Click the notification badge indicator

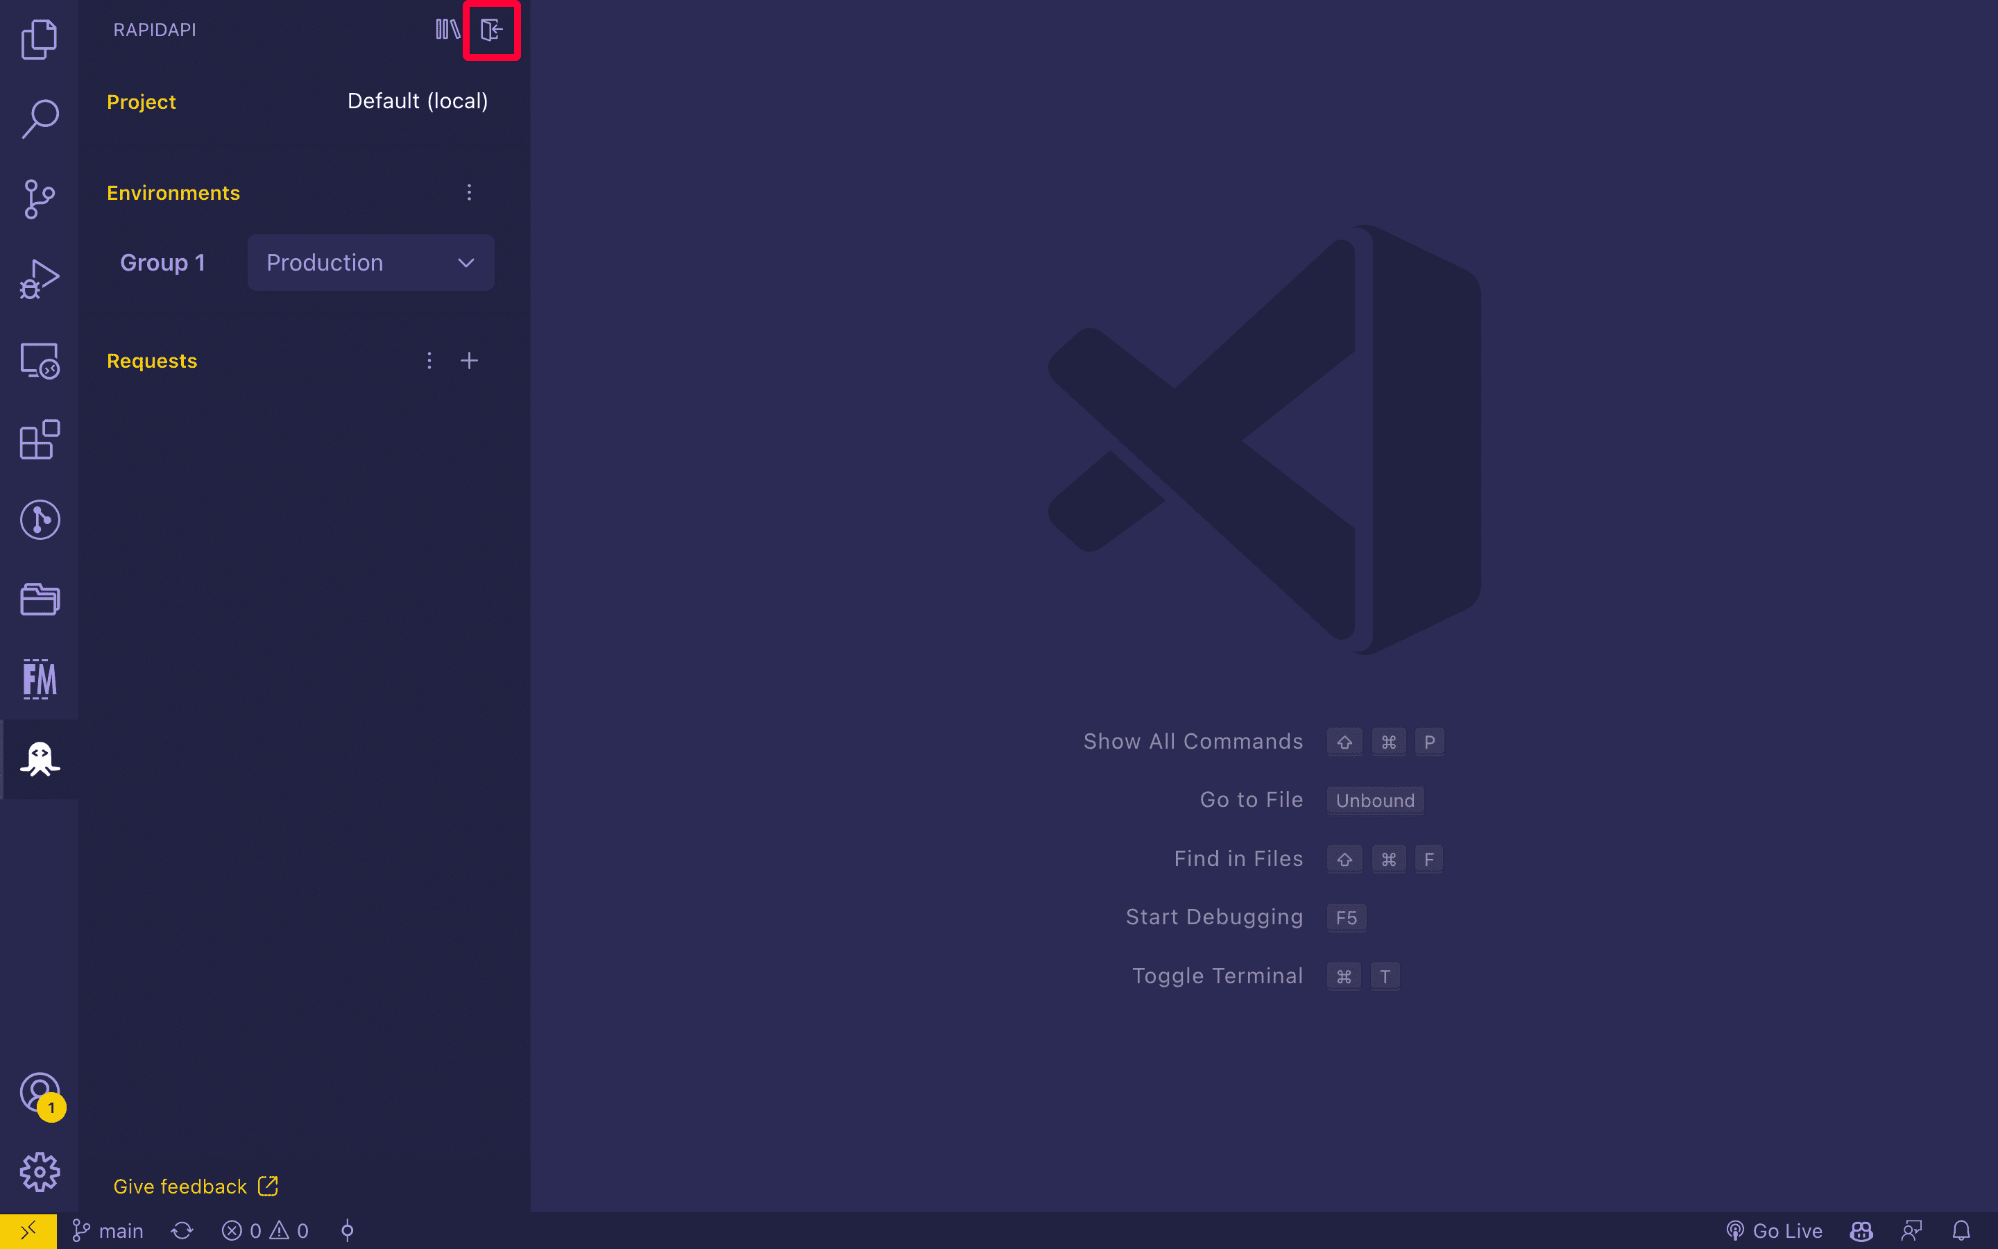53,1108
